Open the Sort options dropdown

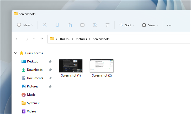[x=127, y=25]
